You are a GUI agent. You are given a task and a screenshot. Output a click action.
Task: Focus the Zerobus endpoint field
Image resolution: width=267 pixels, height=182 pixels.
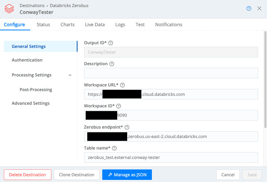click(171, 136)
